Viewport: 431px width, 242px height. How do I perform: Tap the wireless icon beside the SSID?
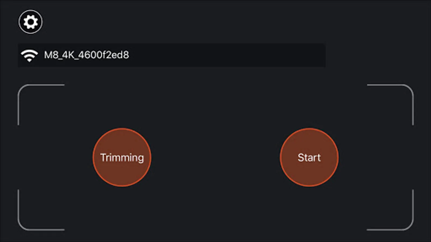point(29,55)
